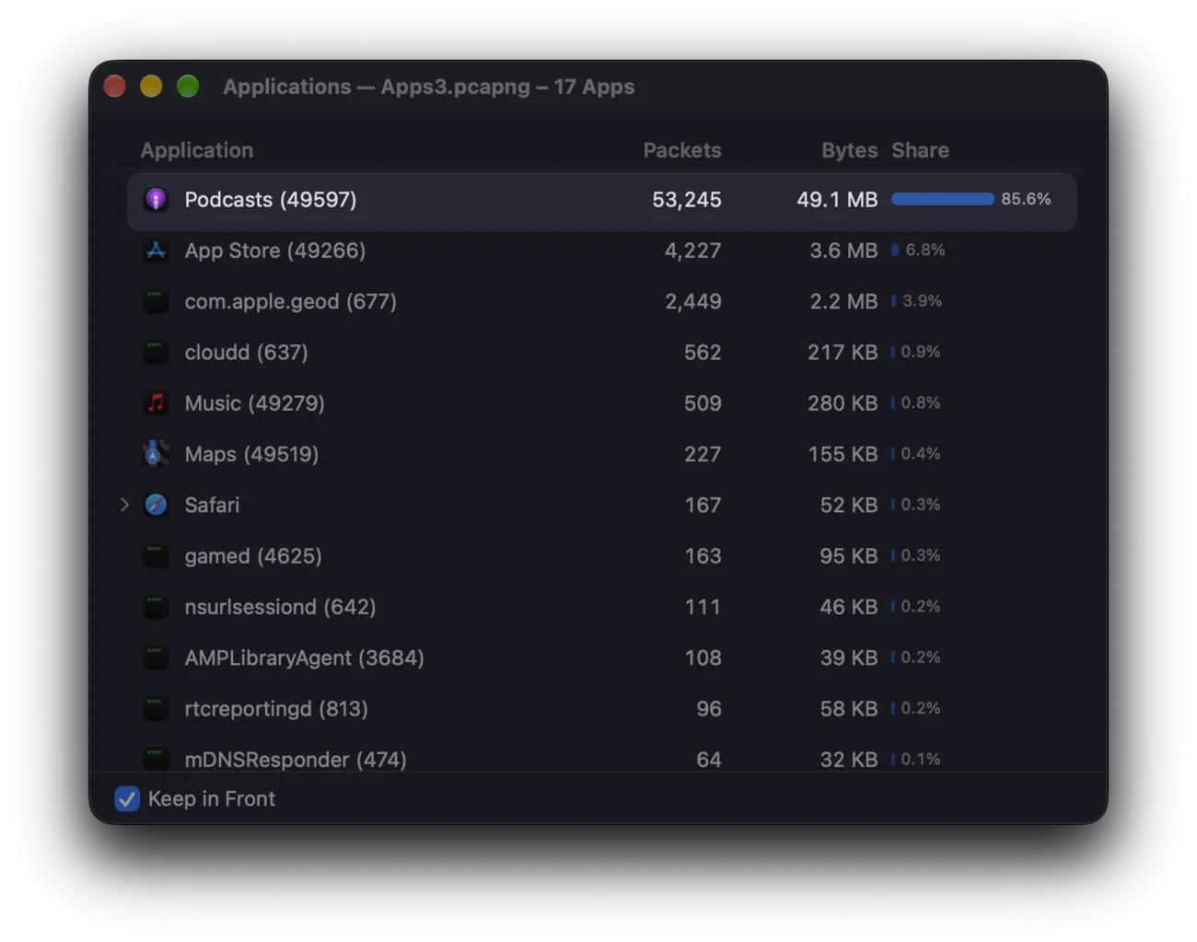
Task: Click the window title Apps3.pcapng
Action: (x=456, y=87)
